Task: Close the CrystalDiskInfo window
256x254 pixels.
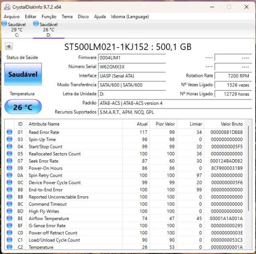Action: (x=246, y=7)
